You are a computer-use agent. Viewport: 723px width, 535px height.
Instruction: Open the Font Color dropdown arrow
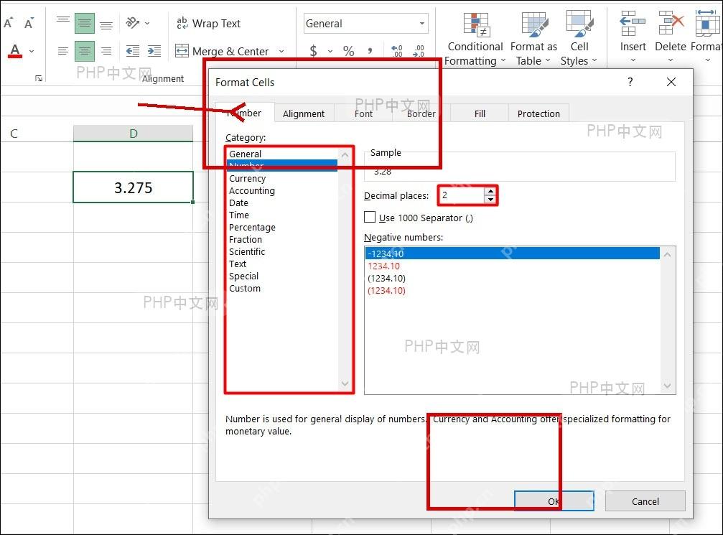coord(32,51)
